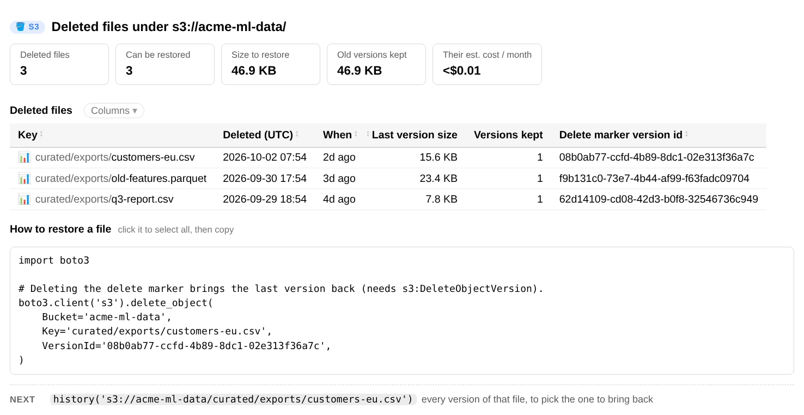The image size is (804, 415).
Task: Click the file icon beside old-features.parquet
Action: 24,178
